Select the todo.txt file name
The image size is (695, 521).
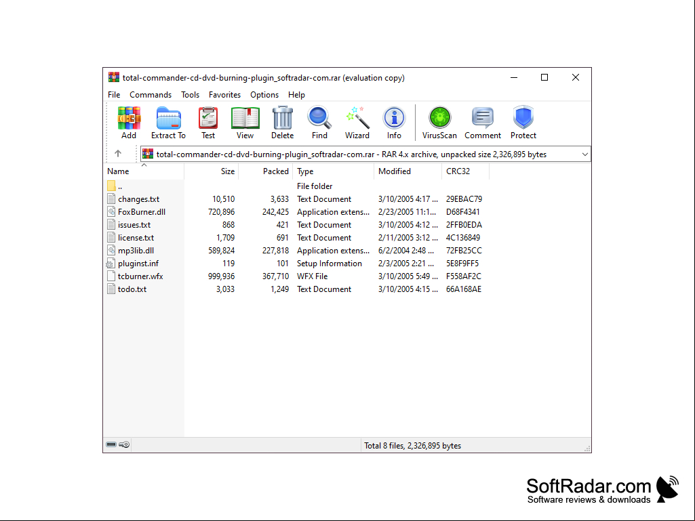coord(132,289)
